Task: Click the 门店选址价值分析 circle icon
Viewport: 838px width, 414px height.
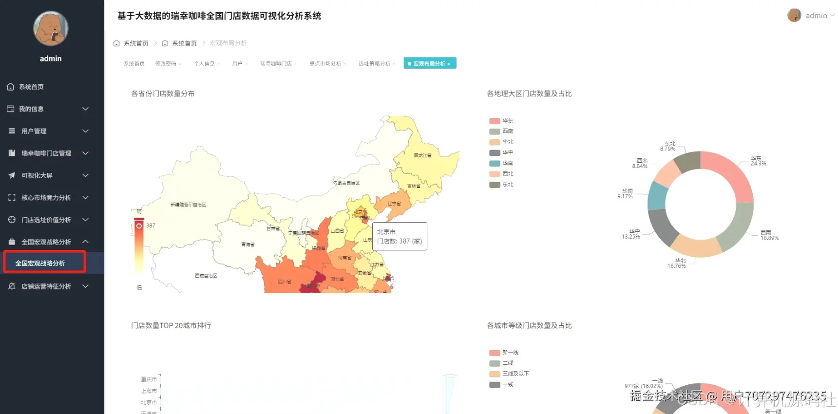Action: [12, 220]
